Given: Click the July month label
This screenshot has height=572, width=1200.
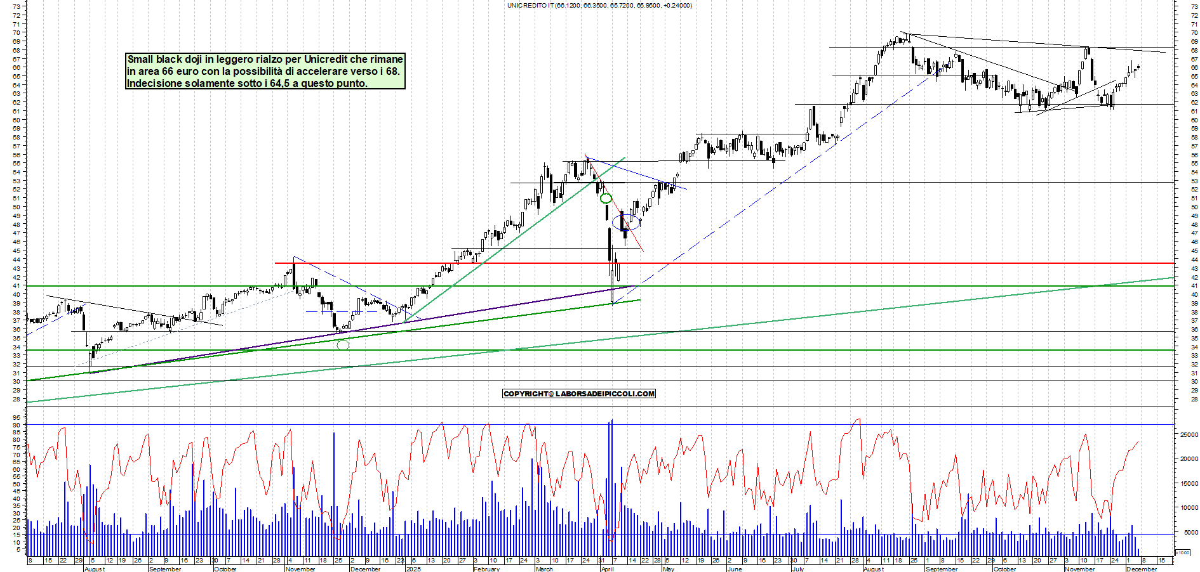Looking at the screenshot, I should (798, 569).
